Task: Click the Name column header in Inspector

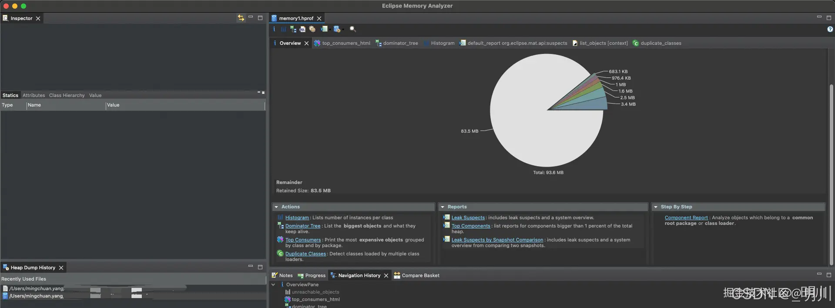Action: pos(66,105)
